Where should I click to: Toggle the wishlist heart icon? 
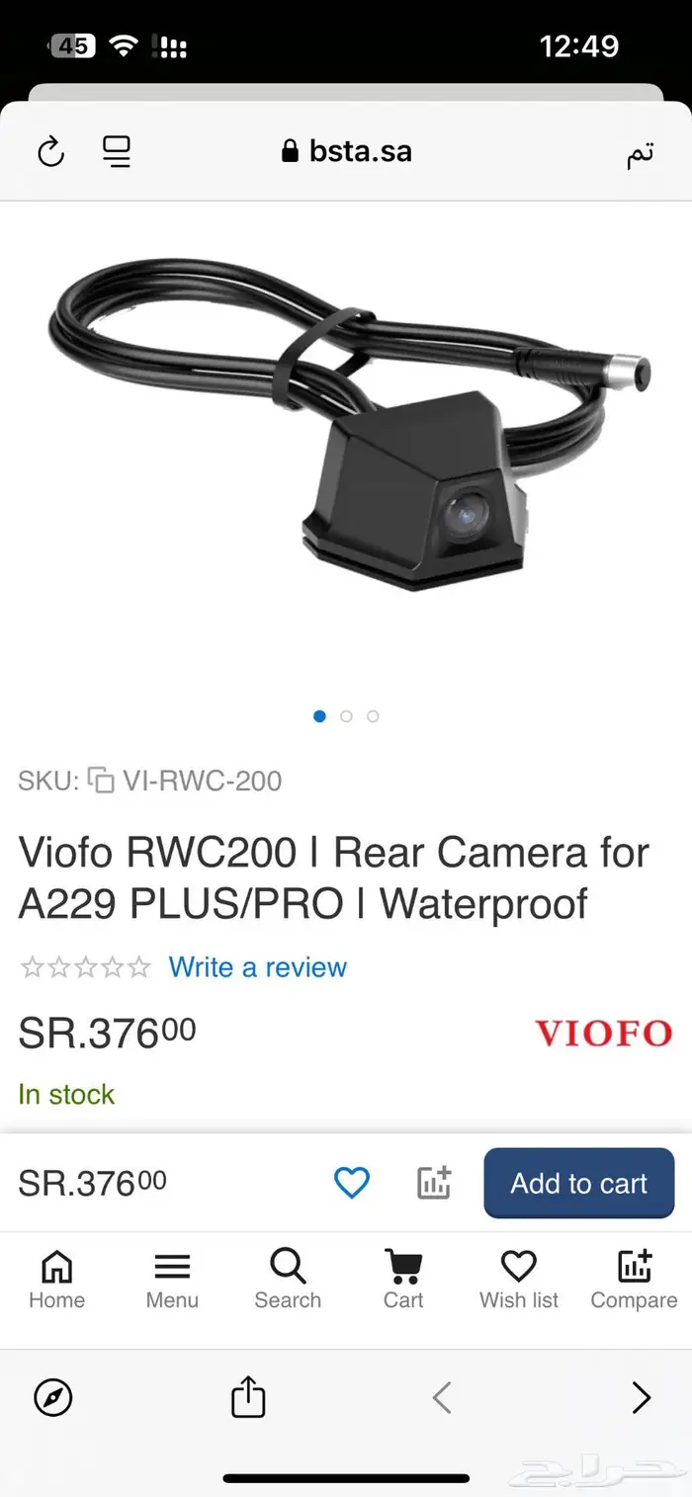351,1183
